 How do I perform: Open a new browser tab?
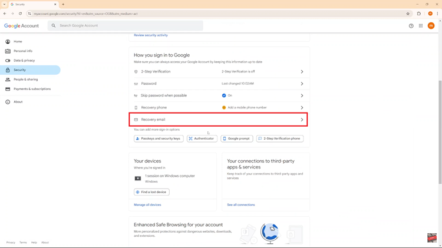tap(63, 4)
